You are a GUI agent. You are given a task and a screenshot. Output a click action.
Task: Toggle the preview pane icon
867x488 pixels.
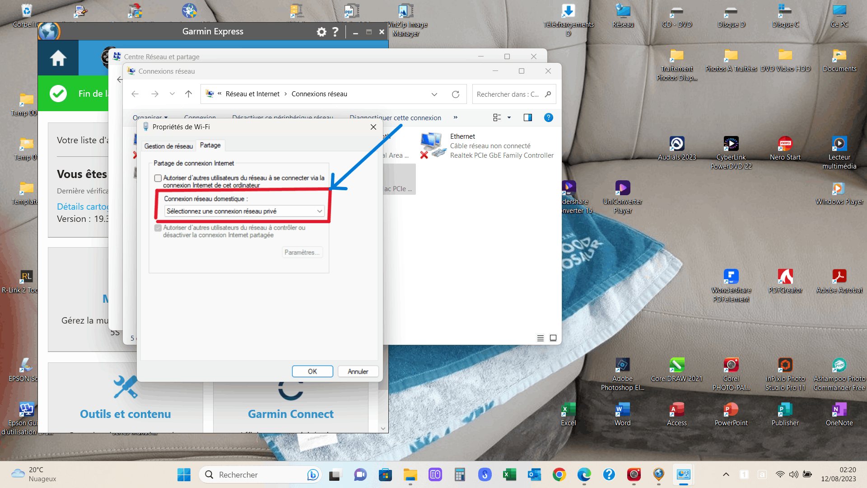click(x=527, y=117)
